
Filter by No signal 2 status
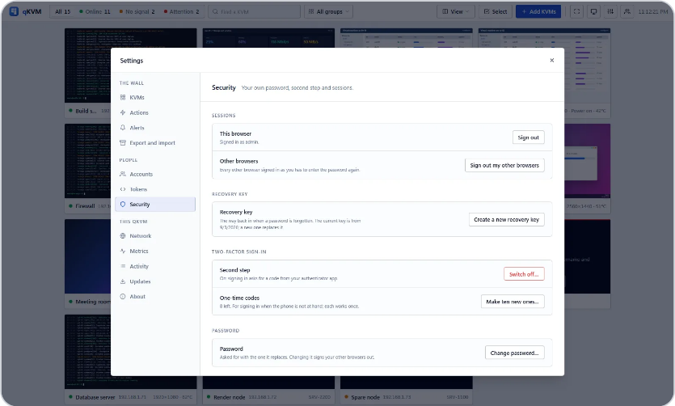pos(137,11)
